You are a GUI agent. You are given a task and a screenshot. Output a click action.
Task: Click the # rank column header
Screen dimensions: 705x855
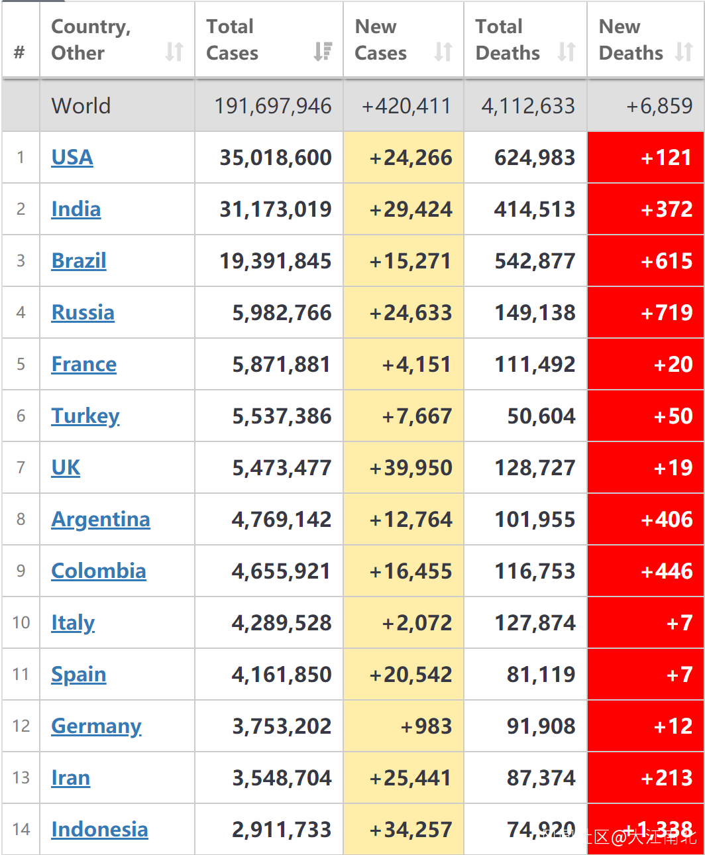(20, 52)
